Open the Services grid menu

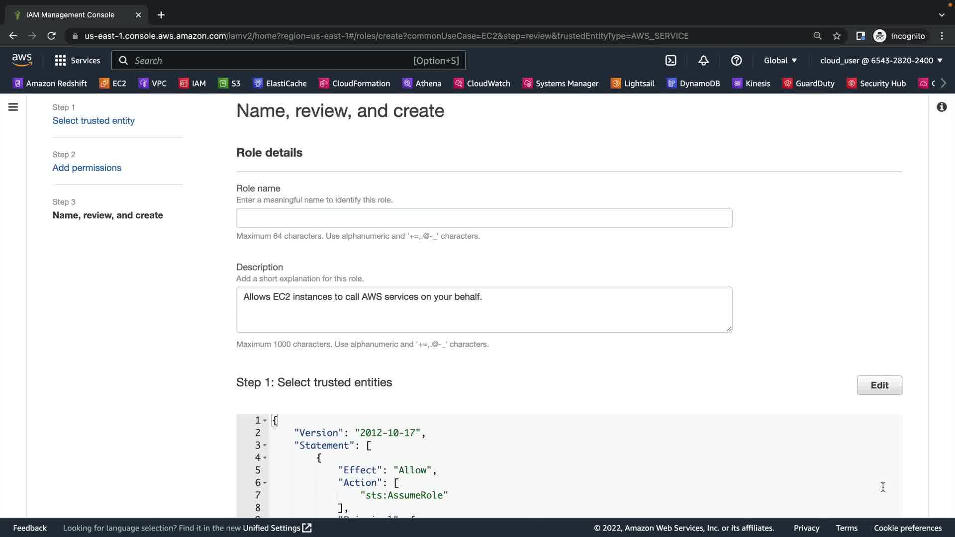click(x=77, y=60)
